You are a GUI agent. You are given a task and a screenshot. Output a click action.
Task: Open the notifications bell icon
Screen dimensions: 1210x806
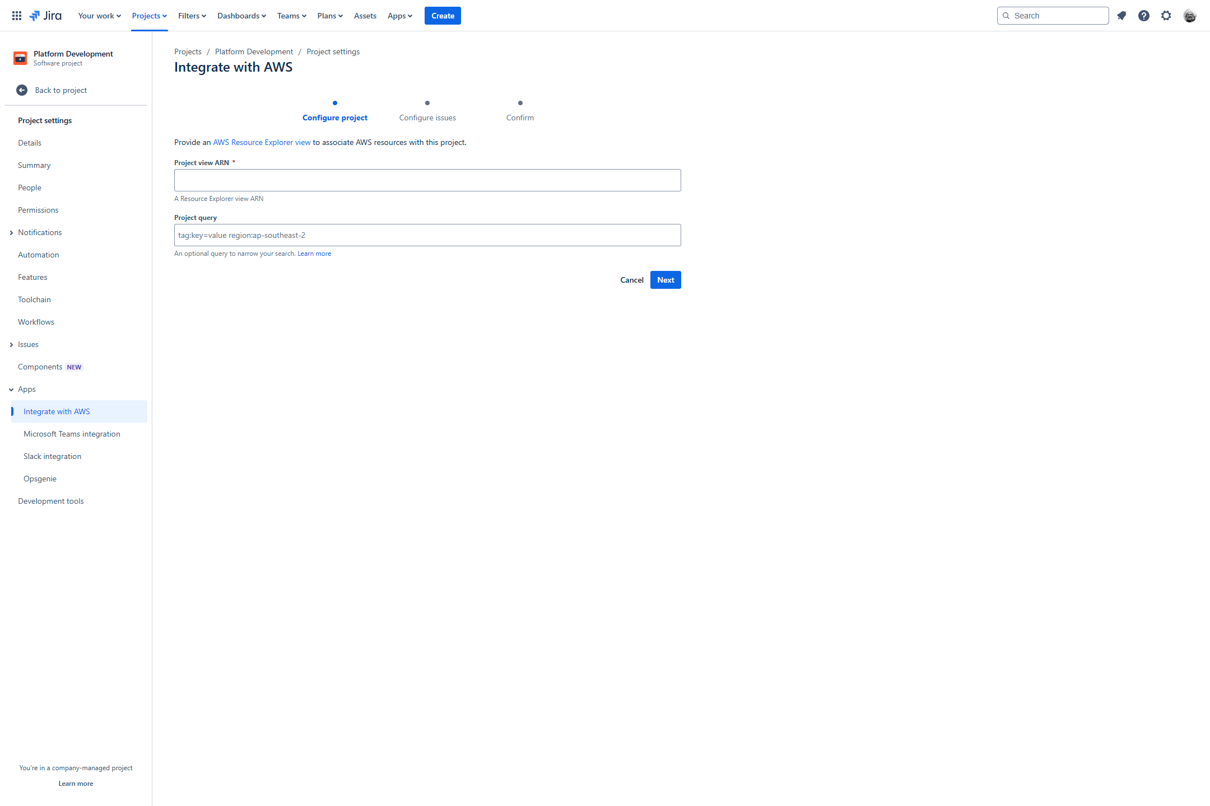click(x=1121, y=16)
